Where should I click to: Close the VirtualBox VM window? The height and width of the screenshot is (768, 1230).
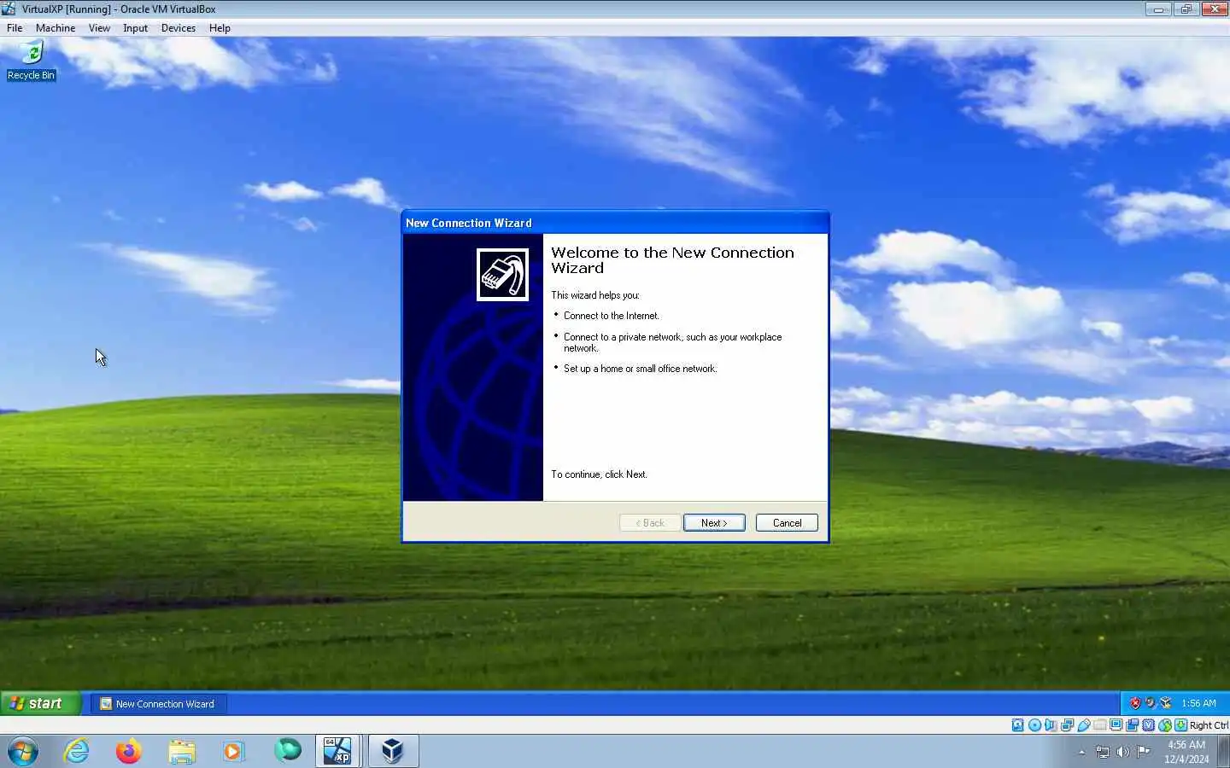(1215, 9)
